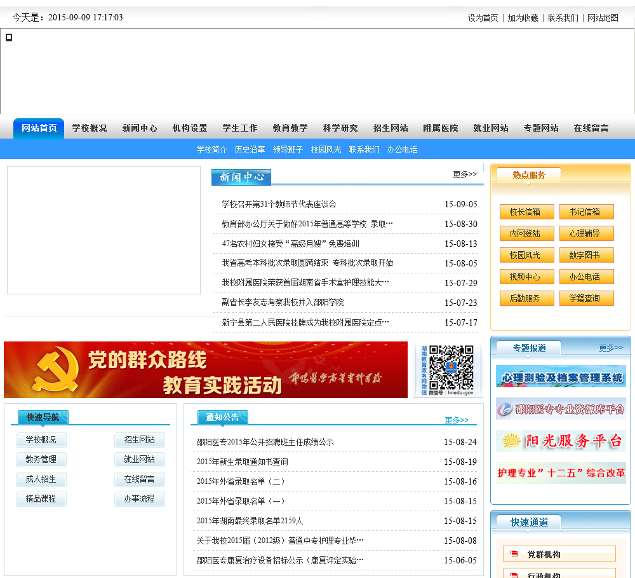The height and width of the screenshot is (578, 635).
Task: Go to 附属医院 page
Action: click(441, 128)
